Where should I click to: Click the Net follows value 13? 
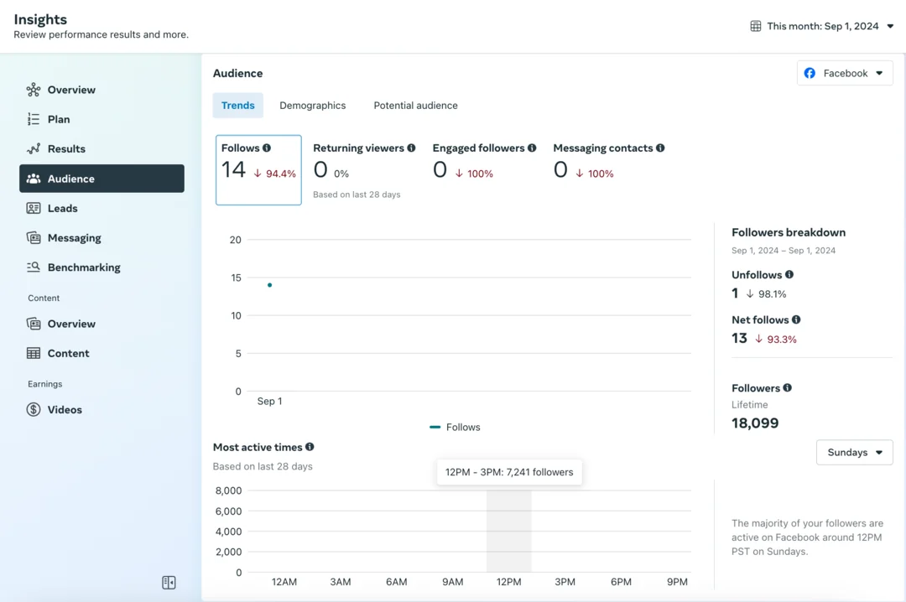739,339
